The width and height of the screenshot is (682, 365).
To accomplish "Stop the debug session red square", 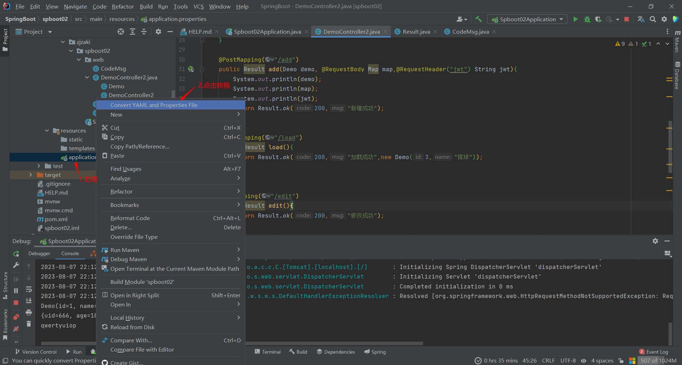I will click(x=16, y=303).
